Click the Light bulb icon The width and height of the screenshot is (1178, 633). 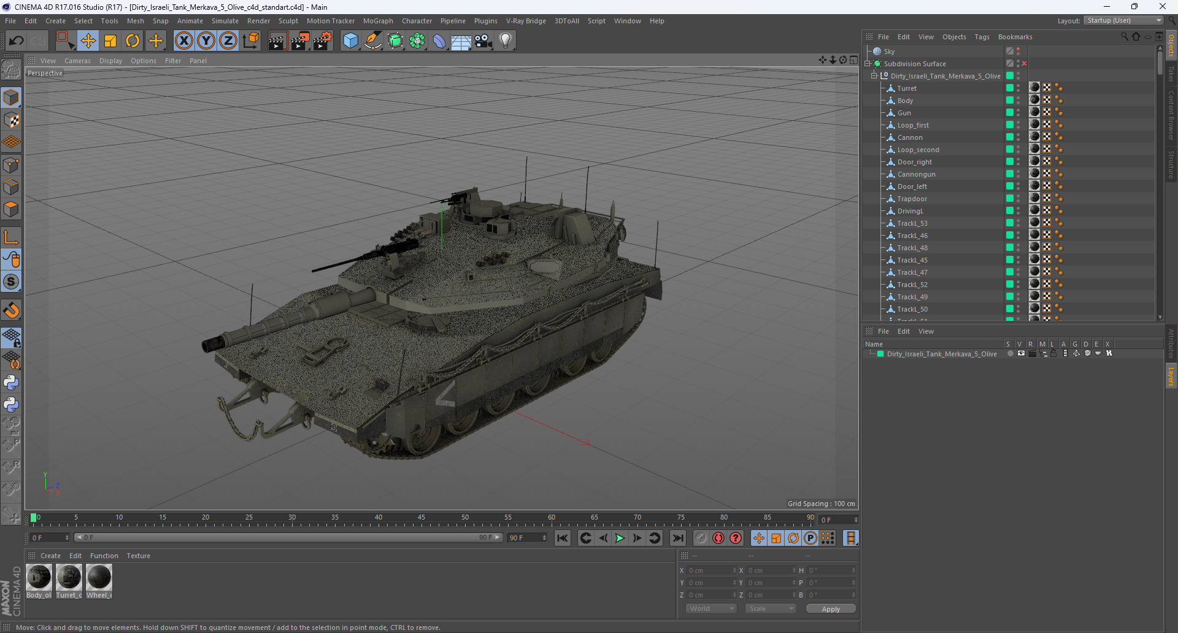(506, 41)
